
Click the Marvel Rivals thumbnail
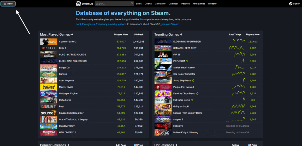click(49, 87)
